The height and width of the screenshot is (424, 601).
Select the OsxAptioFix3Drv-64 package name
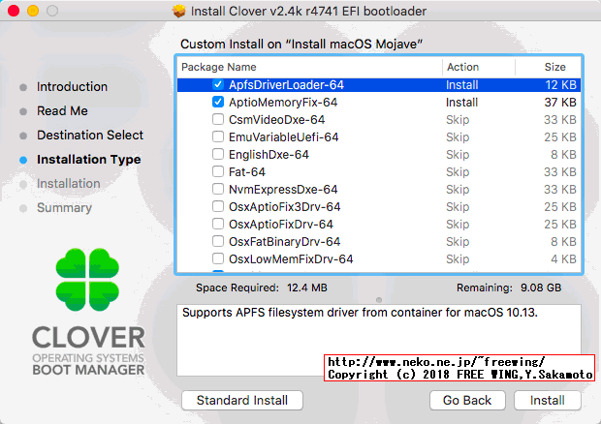click(x=284, y=206)
